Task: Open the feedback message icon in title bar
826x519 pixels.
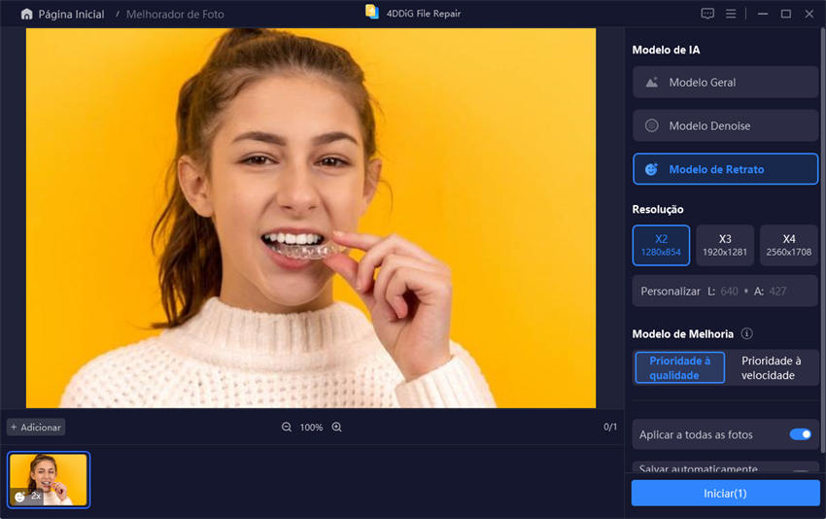Action: click(707, 14)
